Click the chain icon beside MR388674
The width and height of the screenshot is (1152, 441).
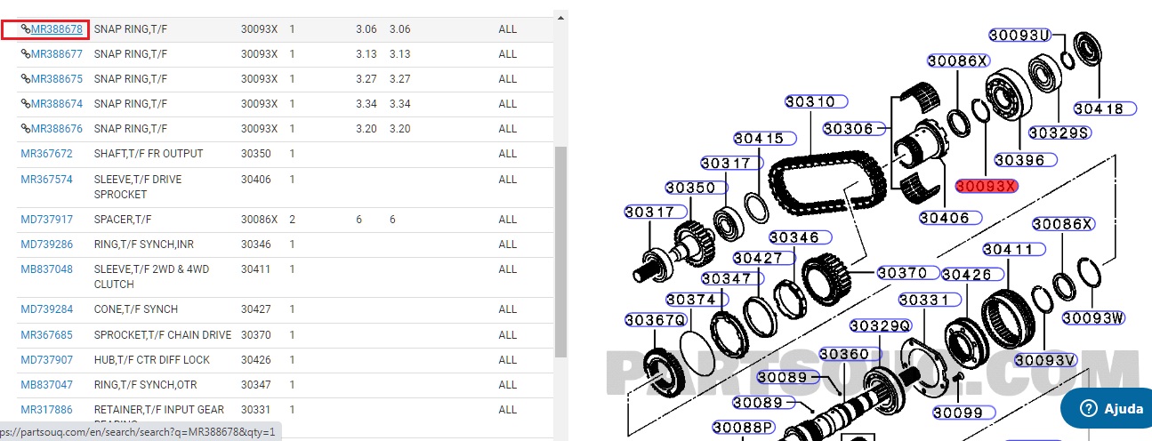26,104
